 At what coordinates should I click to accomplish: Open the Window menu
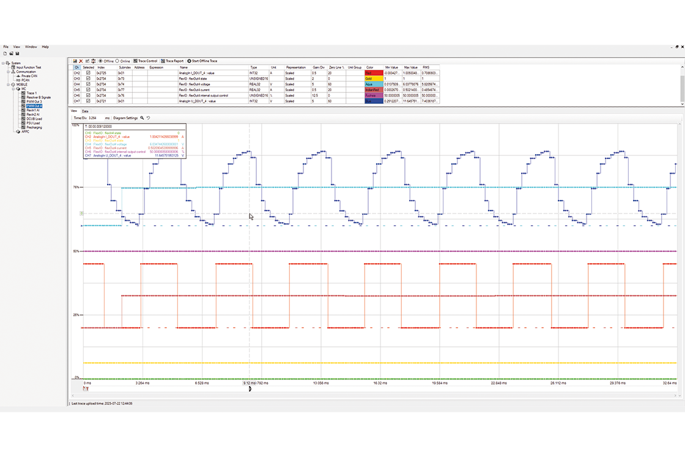tap(31, 46)
